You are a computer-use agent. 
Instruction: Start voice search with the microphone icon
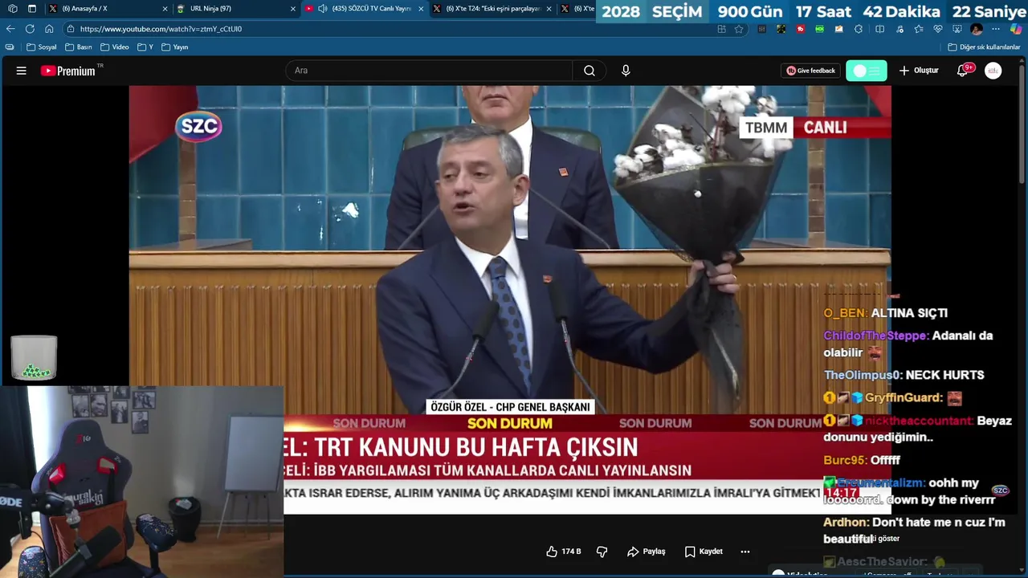click(626, 71)
